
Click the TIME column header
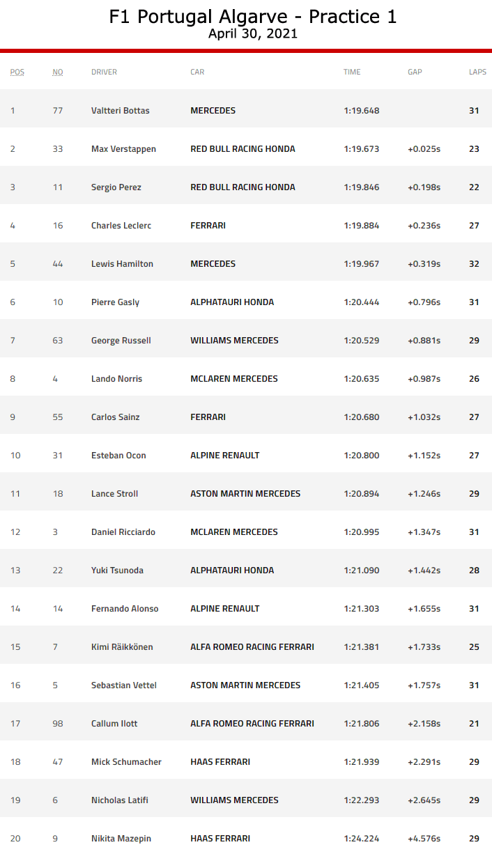click(351, 72)
